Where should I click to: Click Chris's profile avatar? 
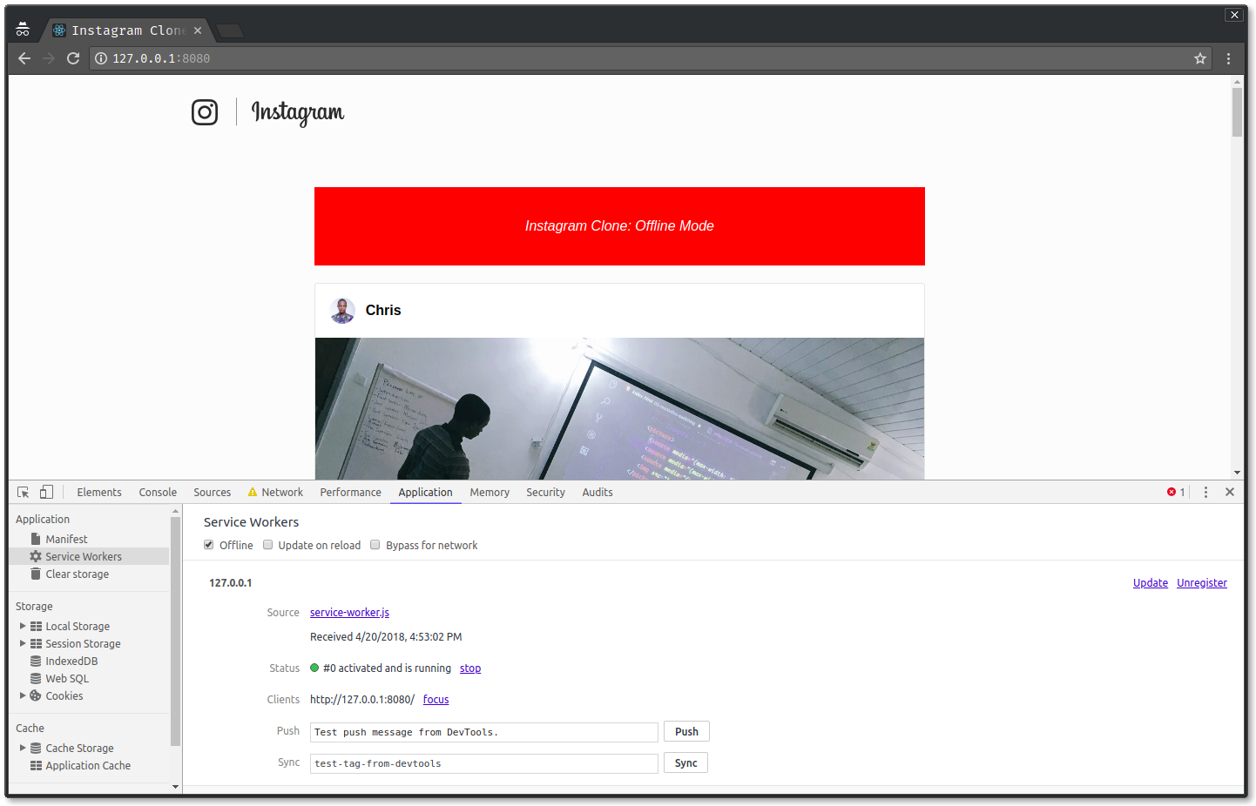tap(342, 310)
